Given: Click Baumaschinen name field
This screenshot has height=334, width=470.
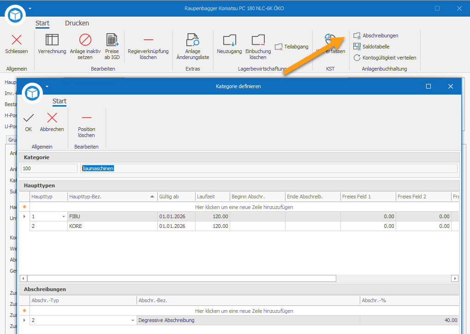Looking at the screenshot, I should click(x=268, y=168).
